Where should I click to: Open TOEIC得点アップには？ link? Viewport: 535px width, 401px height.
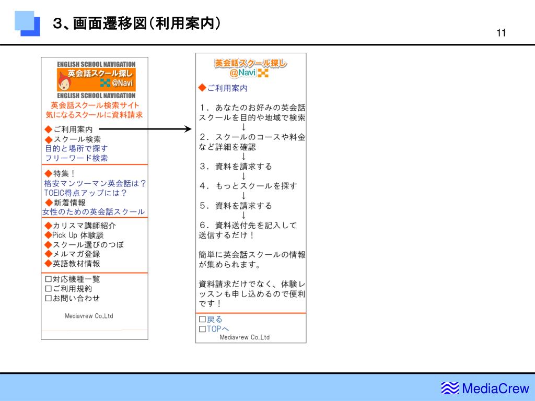click(x=85, y=193)
